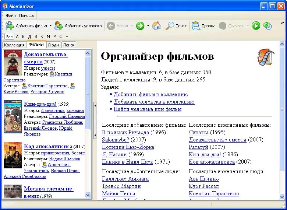The width and height of the screenshot is (287, 210).
Task: Click the Organizer film reel logo icon
Action: (266, 57)
